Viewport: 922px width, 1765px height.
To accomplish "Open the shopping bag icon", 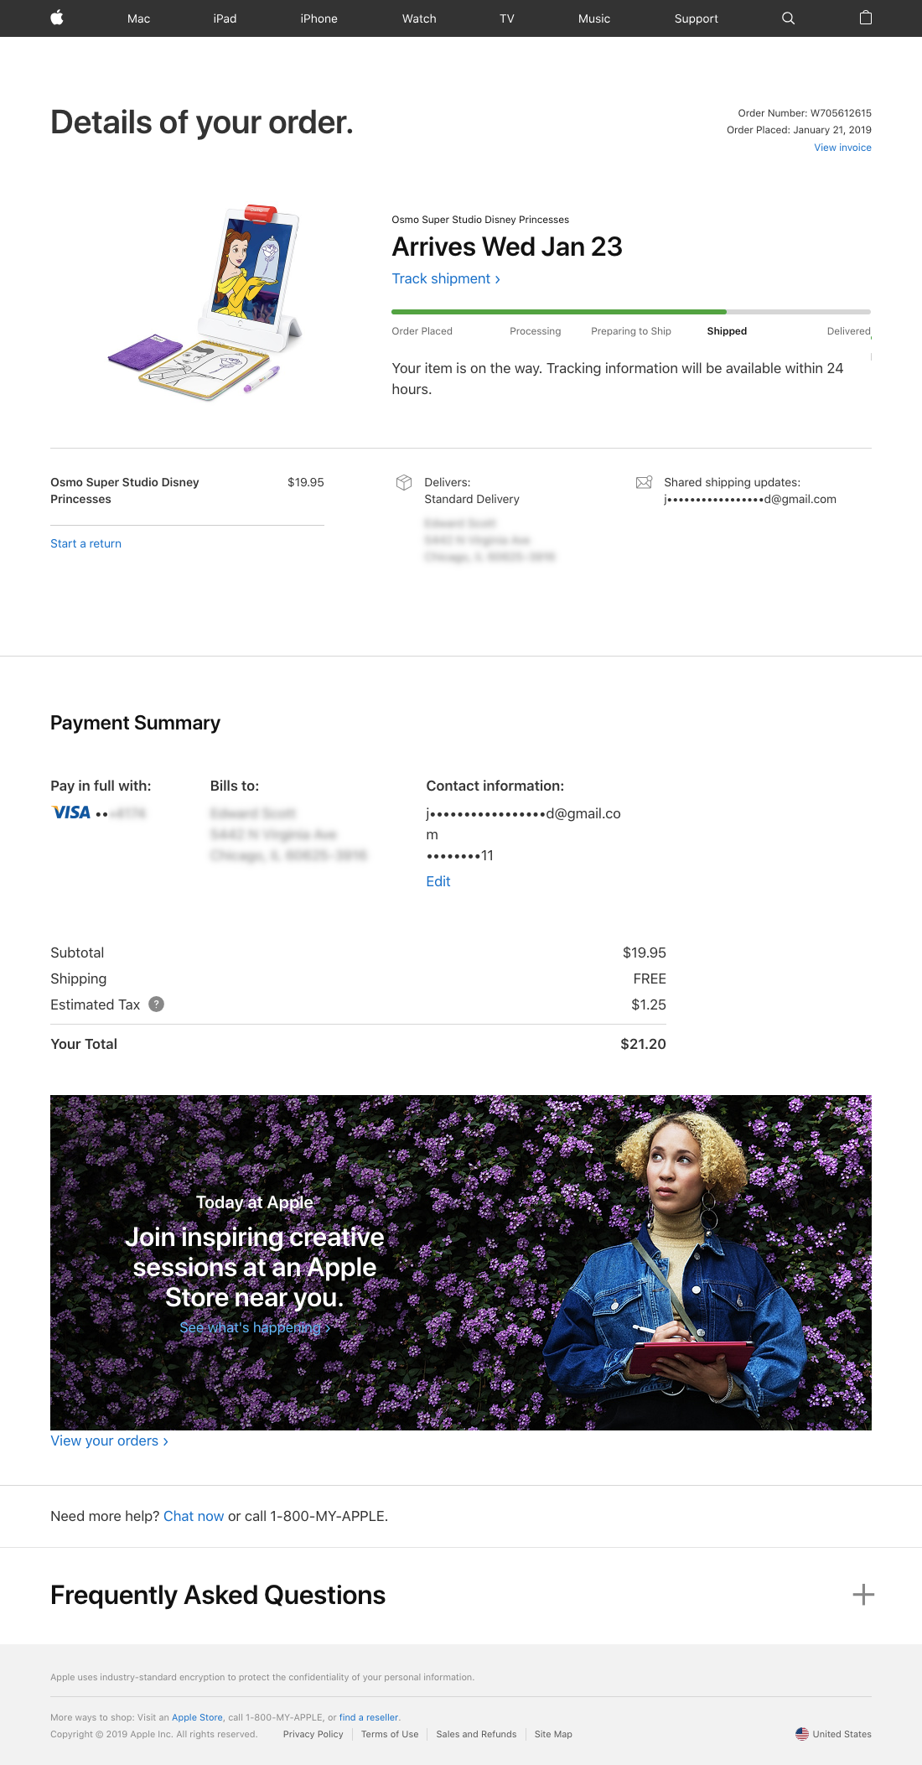I will point(866,18).
